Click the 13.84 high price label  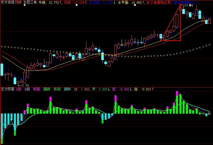point(189,6)
